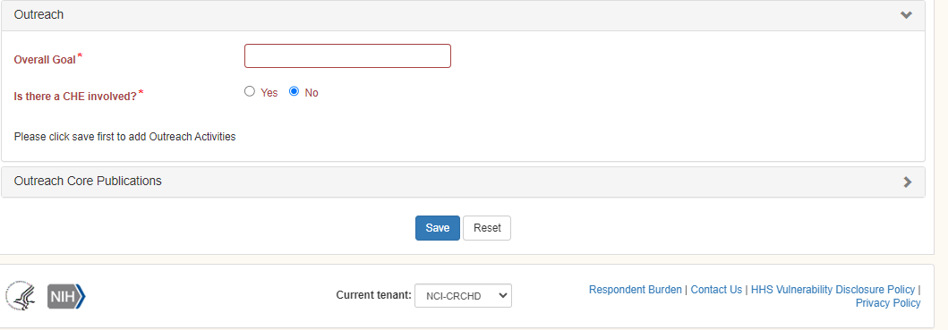
Task: Open the HHS Vulnerability Disclosure Policy link
Action: (x=833, y=290)
